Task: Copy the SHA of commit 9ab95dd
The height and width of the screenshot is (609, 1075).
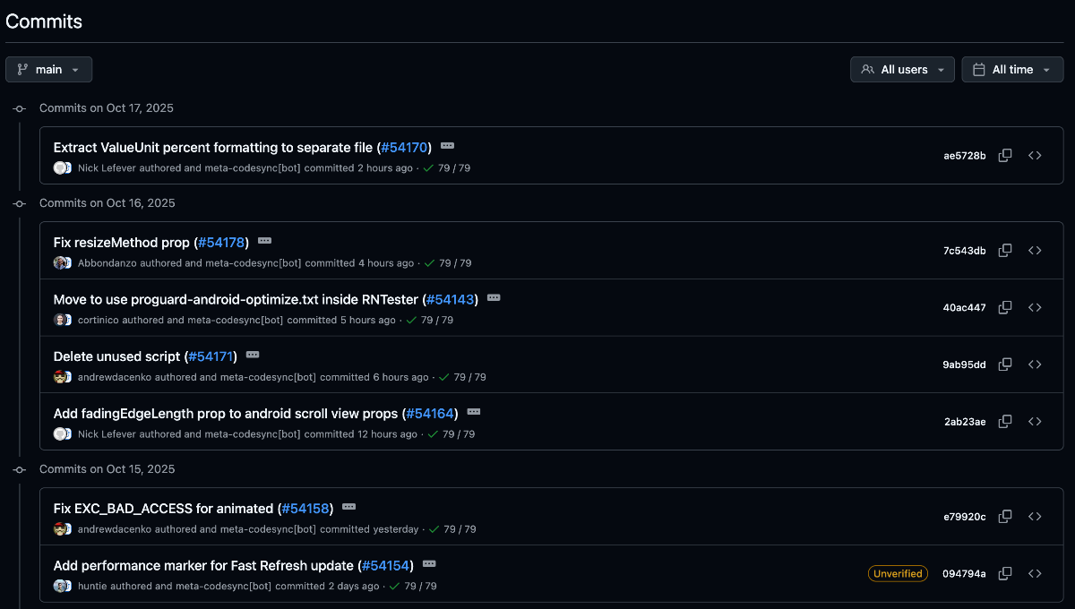Action: [x=1004, y=365]
